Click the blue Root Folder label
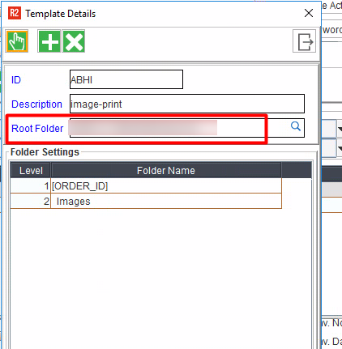The image size is (342, 349). 37,129
